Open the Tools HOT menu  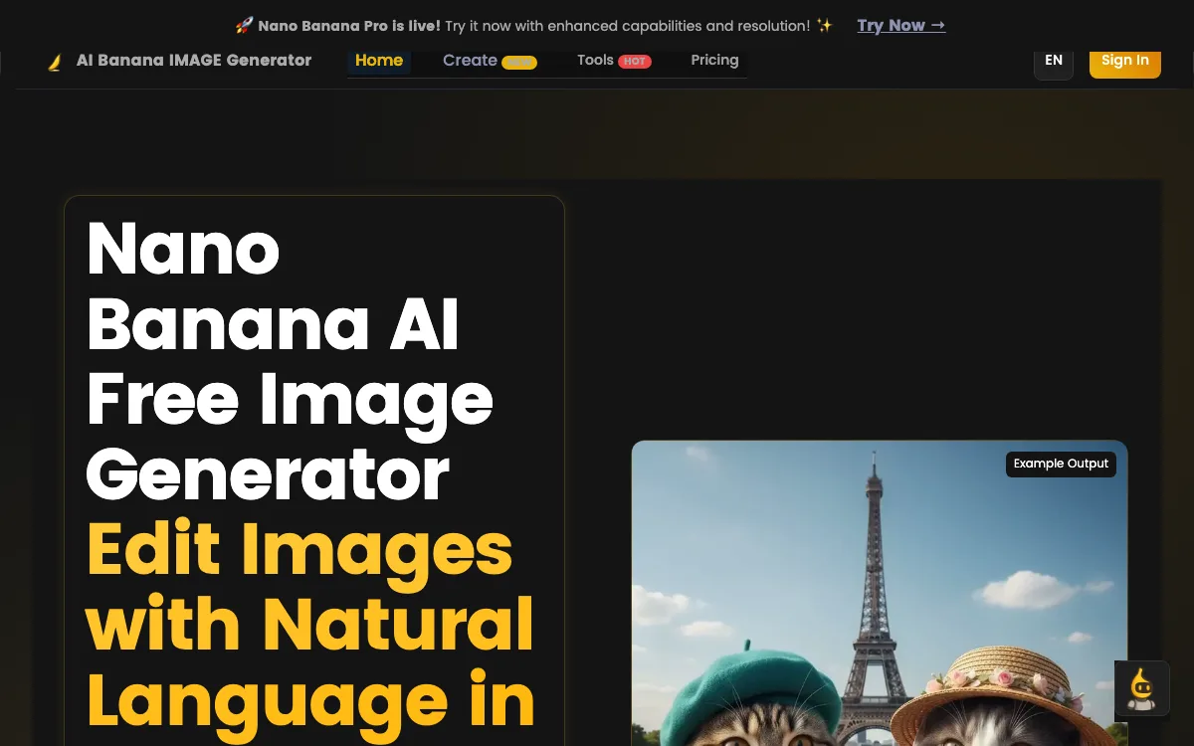pyautogui.click(x=614, y=61)
